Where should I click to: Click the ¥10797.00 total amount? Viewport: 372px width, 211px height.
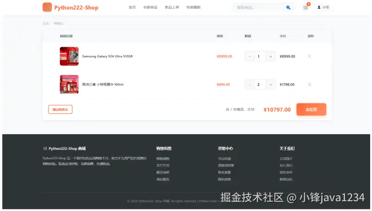277,110
